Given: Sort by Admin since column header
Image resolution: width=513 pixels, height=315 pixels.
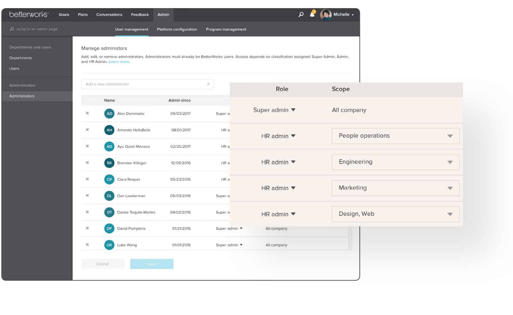Looking at the screenshot, I should pyautogui.click(x=179, y=100).
